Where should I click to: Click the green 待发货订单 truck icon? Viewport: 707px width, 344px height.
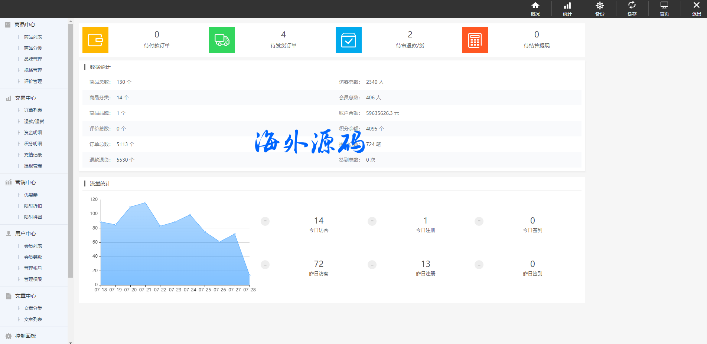click(222, 40)
